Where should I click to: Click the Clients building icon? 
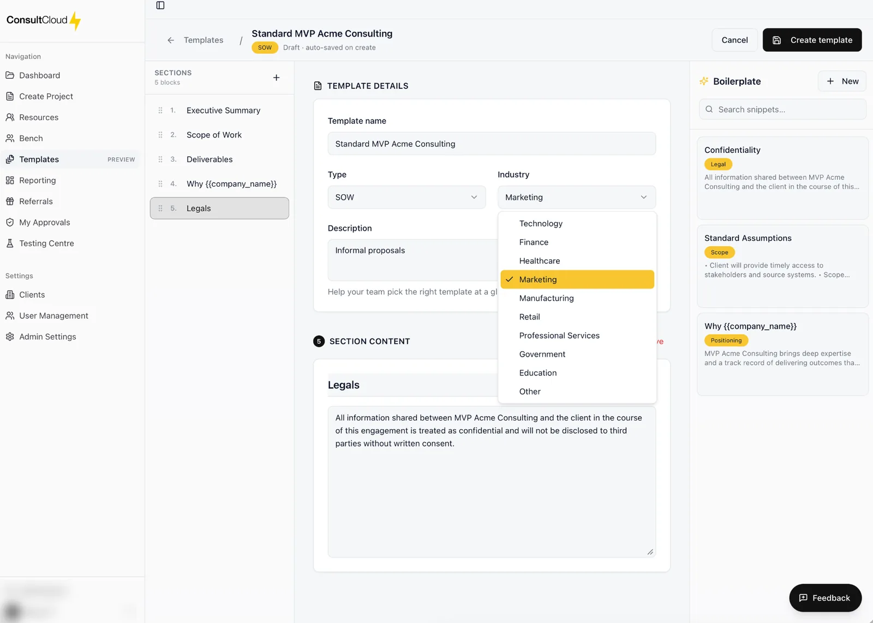pyautogui.click(x=10, y=295)
